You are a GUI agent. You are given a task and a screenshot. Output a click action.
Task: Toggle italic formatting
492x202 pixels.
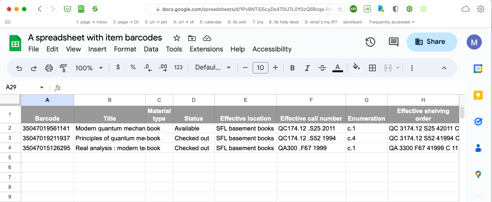(307, 68)
